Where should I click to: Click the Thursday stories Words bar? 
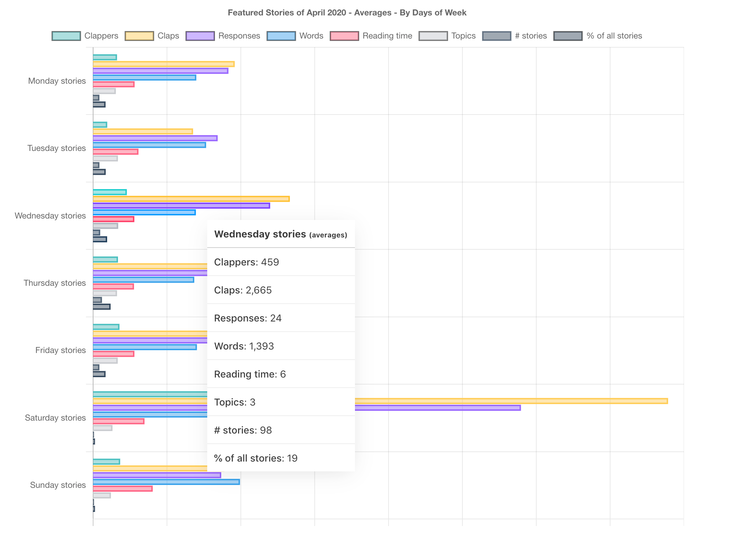(143, 280)
